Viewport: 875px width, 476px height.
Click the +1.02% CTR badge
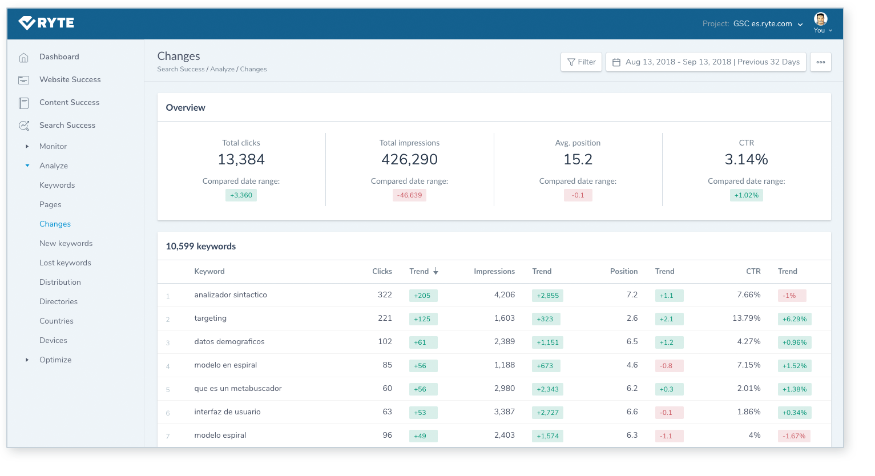747,195
